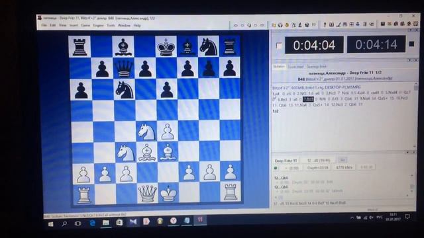Image resolution: width=424 pixels, height=238 pixels.
Task: Switch to the Notation tab
Action: click(x=279, y=66)
